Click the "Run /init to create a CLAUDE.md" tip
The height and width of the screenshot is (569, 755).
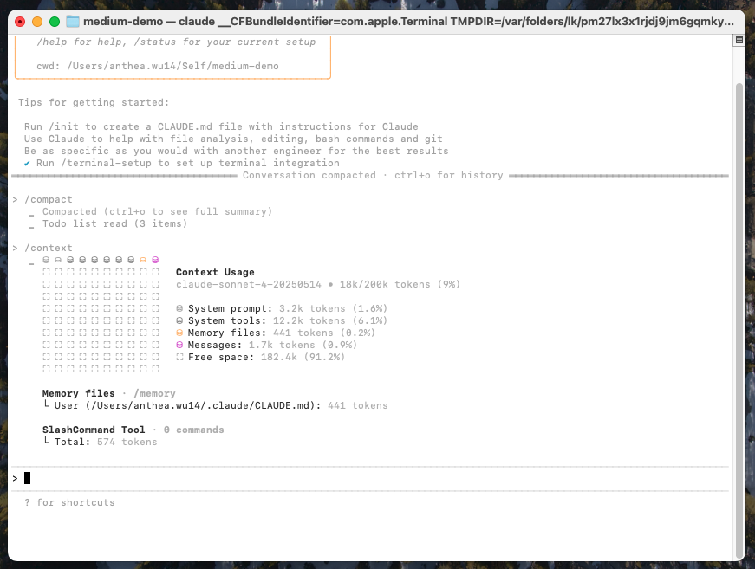click(221, 127)
